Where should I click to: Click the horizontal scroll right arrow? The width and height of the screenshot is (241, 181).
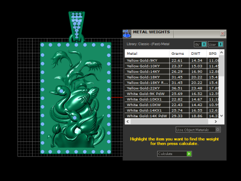click(216, 121)
